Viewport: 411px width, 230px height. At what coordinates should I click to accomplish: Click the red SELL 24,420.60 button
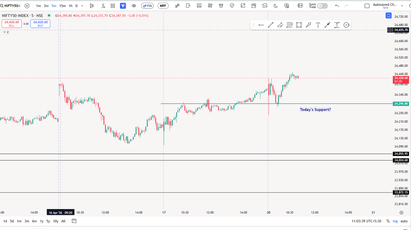11,23
